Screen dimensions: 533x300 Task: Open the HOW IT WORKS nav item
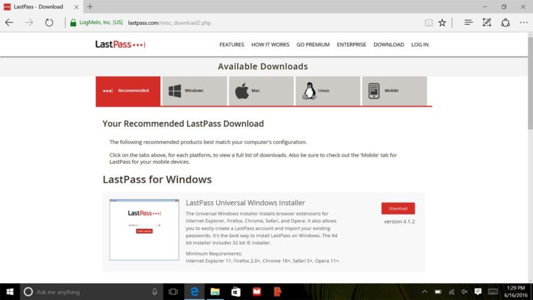[270, 44]
